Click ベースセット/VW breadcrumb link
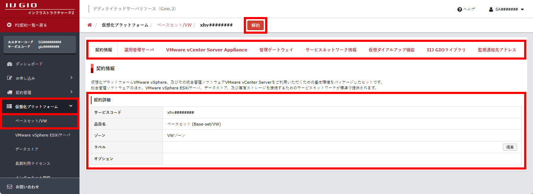533x194 pixels. click(x=174, y=25)
